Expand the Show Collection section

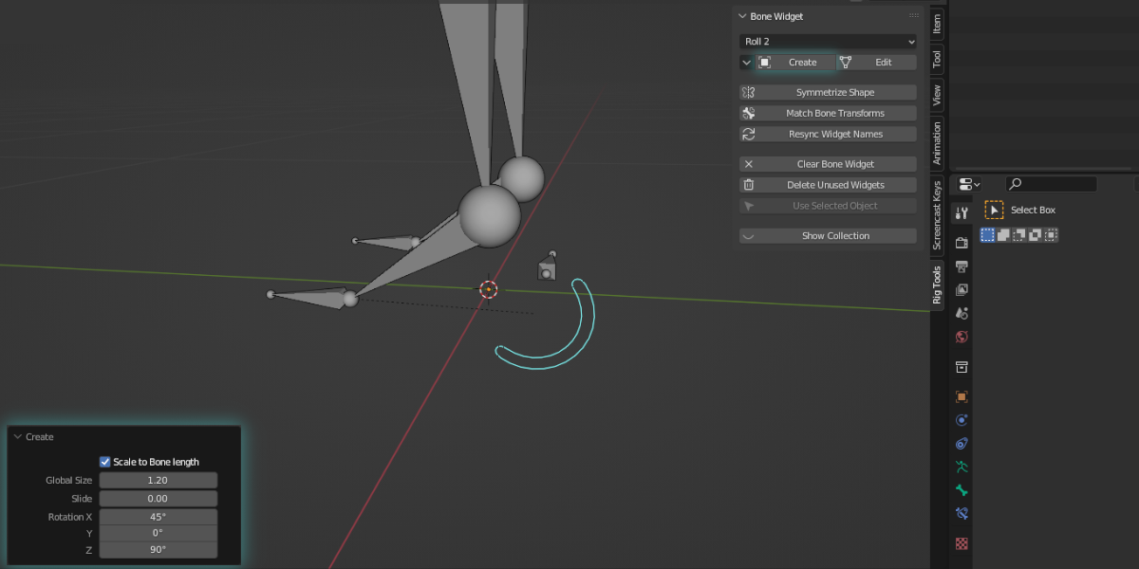(x=827, y=235)
